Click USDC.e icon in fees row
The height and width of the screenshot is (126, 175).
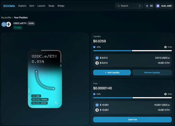coord(97,105)
